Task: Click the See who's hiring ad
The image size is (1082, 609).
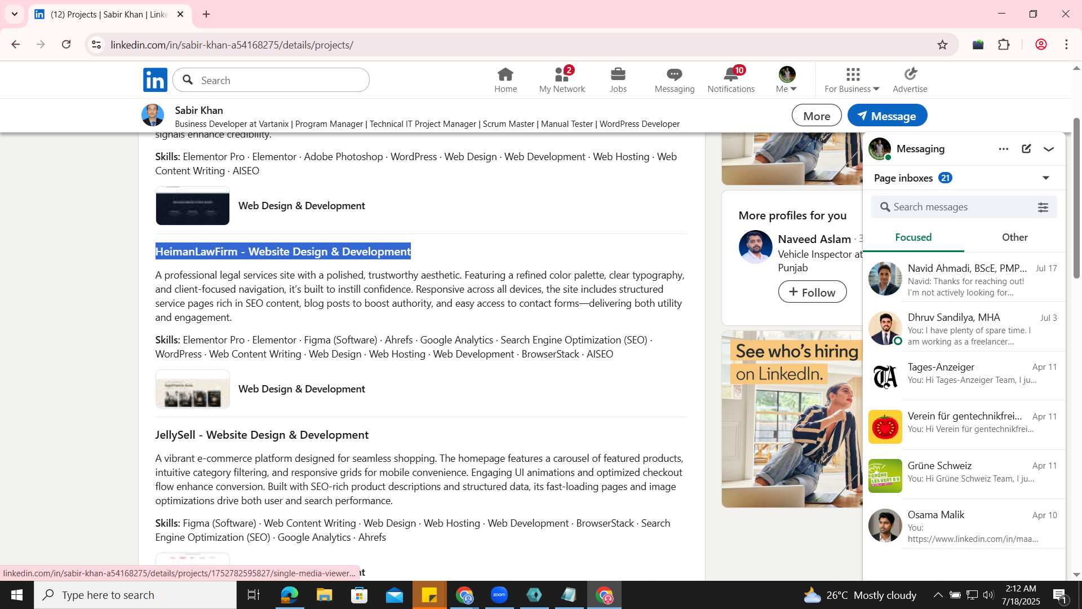Action: click(792, 419)
